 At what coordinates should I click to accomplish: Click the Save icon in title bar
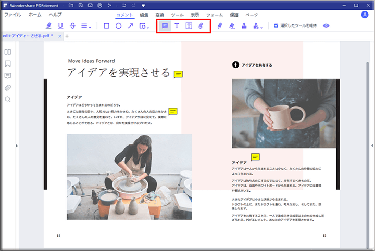[81, 5]
